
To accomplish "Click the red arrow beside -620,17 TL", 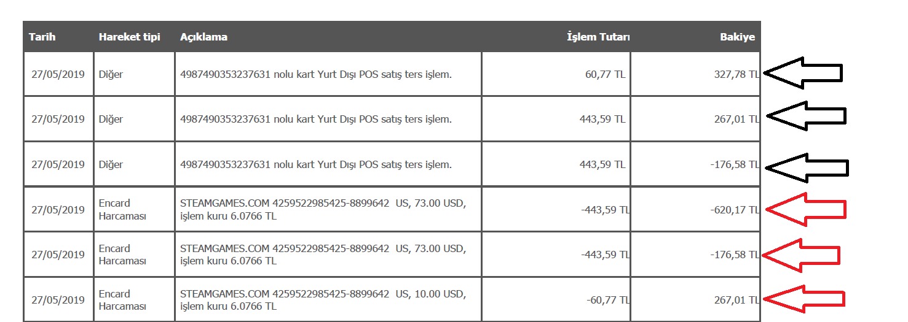I will click(807, 209).
